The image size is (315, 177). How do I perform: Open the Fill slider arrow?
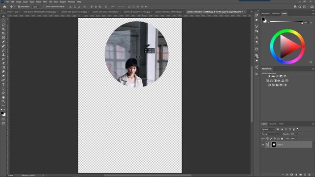pyautogui.click(x=297, y=139)
